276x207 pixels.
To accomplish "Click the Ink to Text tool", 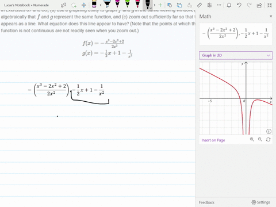I will click(x=179, y=5).
